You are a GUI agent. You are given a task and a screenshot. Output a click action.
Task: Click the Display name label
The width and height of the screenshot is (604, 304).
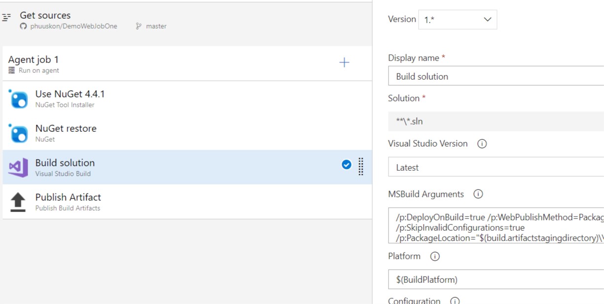coord(414,58)
